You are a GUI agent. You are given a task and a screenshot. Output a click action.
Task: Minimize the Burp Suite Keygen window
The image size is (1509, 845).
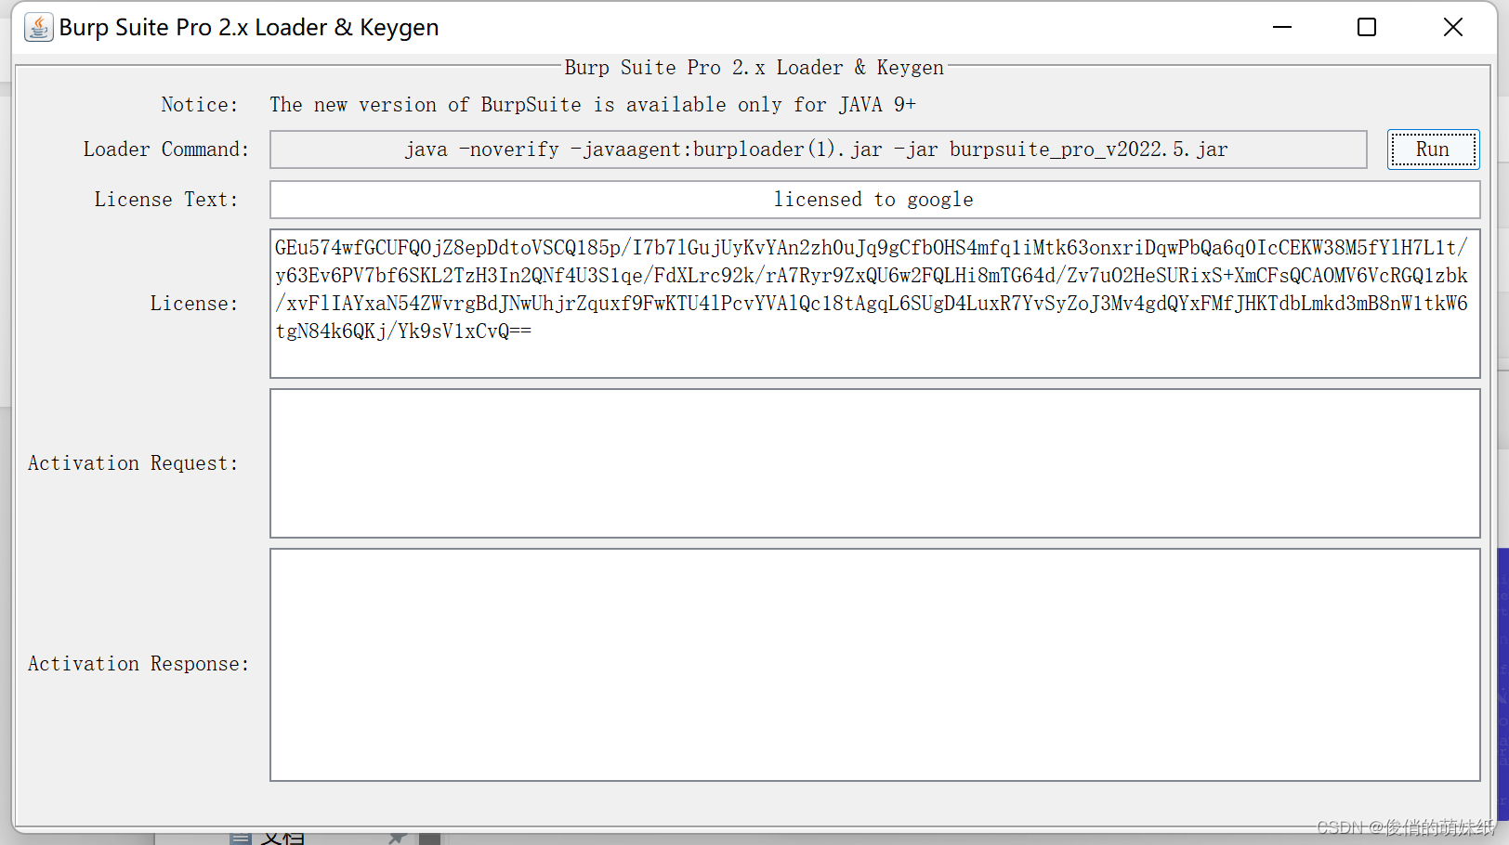pyautogui.click(x=1282, y=27)
